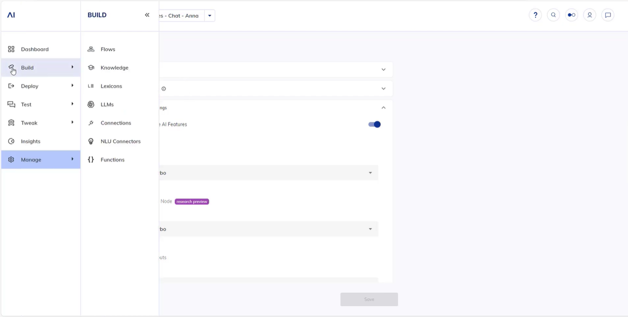Click the Insights chart icon
Screen dimensions: 628x317
11,141
